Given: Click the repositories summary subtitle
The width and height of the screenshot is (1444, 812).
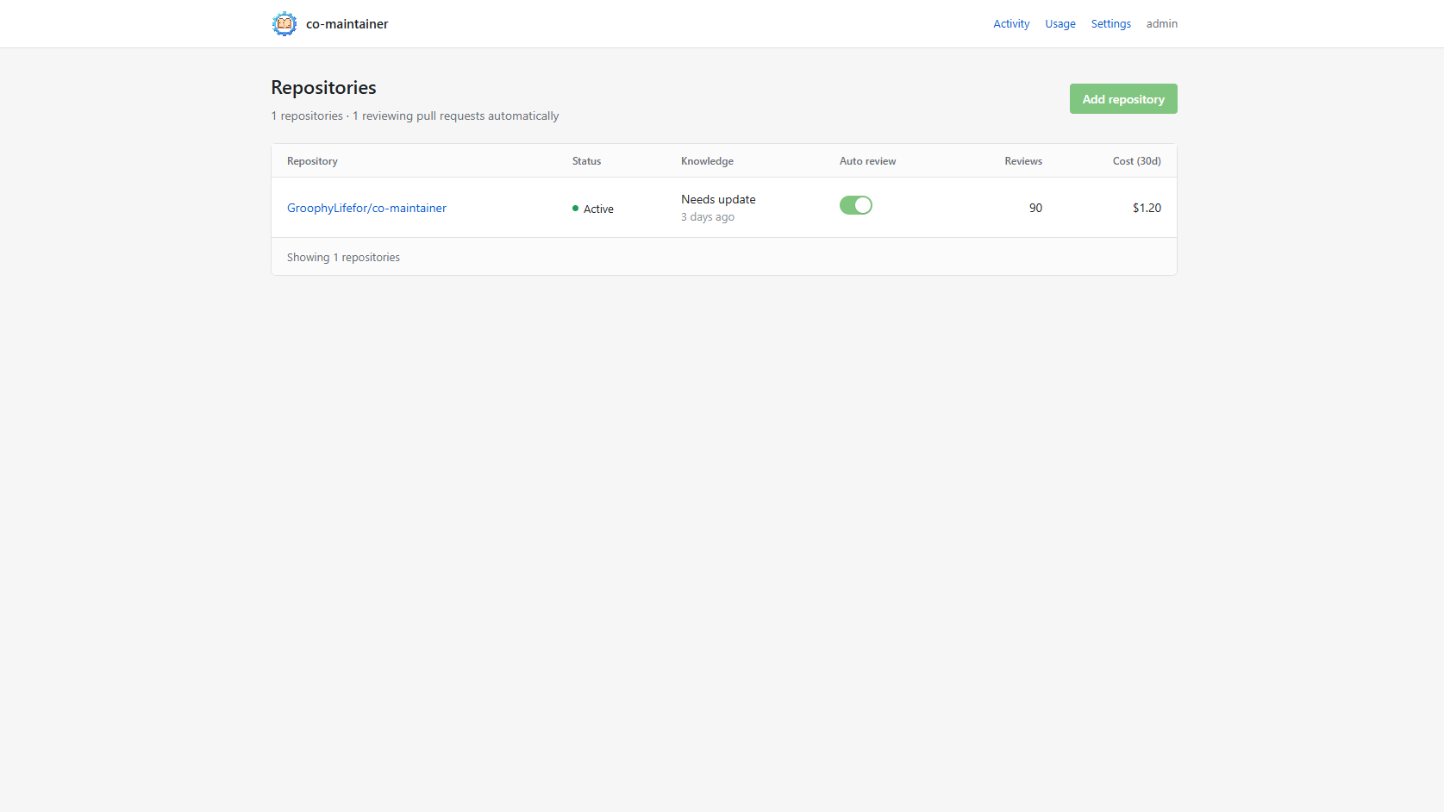Looking at the screenshot, I should point(415,116).
